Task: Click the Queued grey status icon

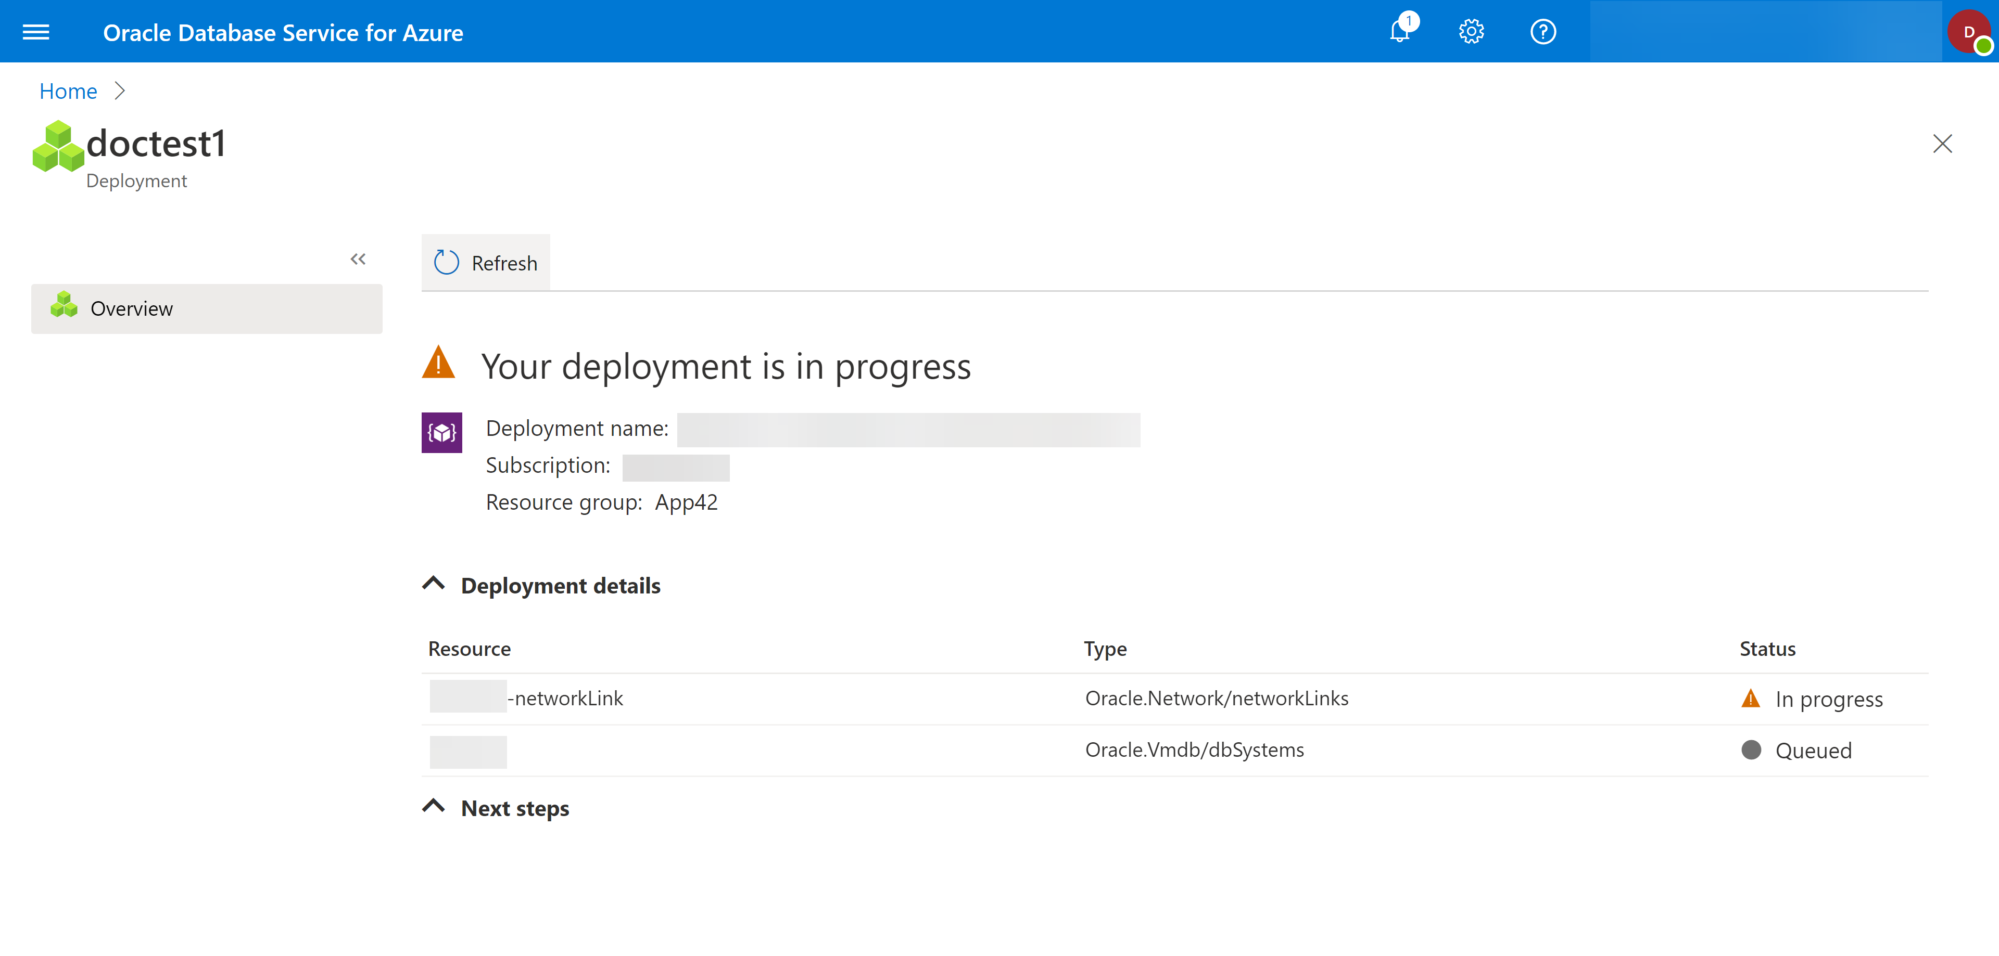Action: click(1751, 750)
